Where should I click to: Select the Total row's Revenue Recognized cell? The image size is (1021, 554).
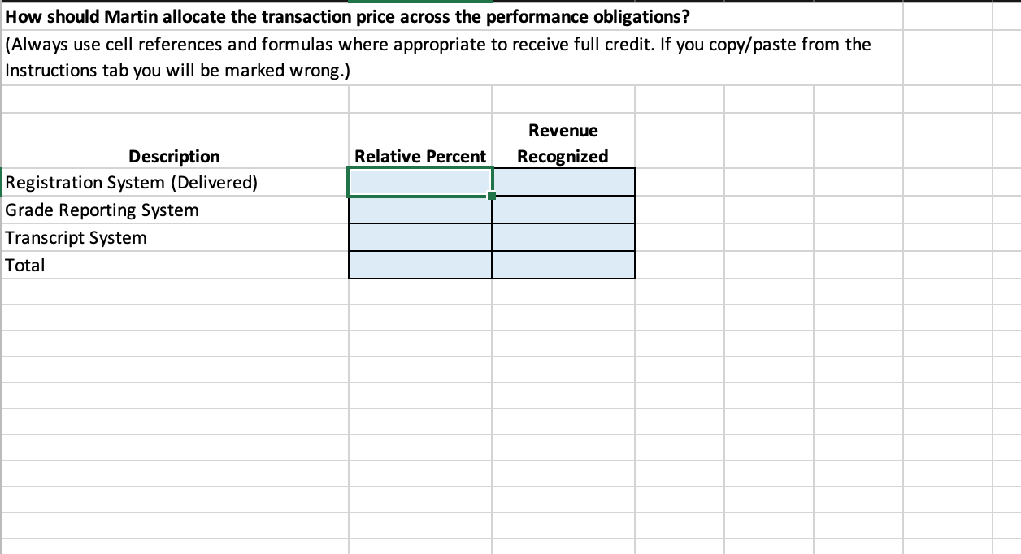click(563, 265)
